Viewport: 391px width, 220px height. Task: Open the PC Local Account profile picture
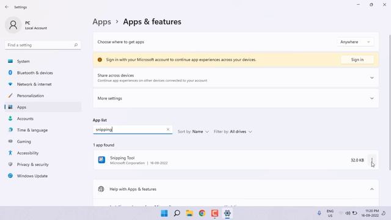(x=13, y=25)
